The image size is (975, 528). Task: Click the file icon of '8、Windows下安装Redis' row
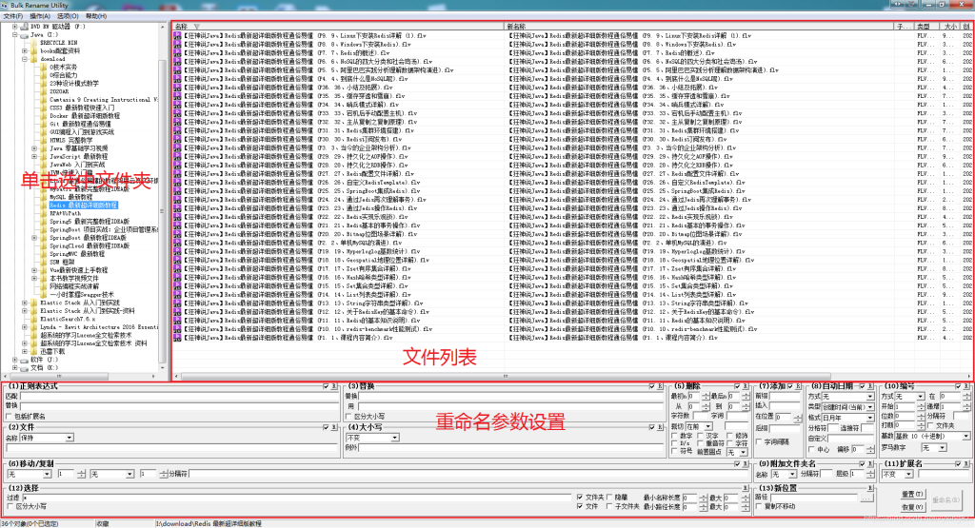pos(177,45)
